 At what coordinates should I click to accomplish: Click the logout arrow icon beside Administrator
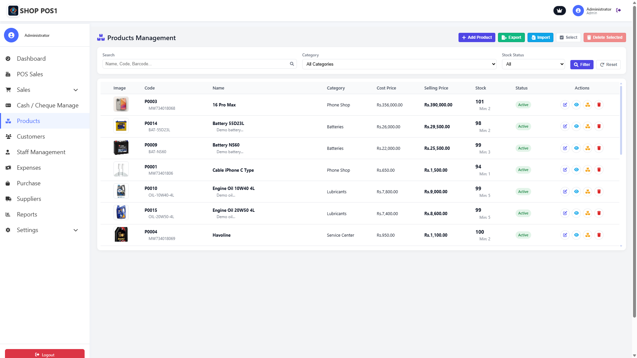coord(618,10)
